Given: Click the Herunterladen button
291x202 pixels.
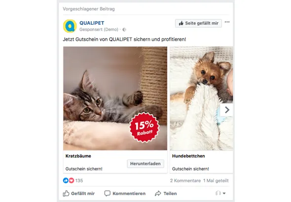Looking at the screenshot, I should (145, 164).
